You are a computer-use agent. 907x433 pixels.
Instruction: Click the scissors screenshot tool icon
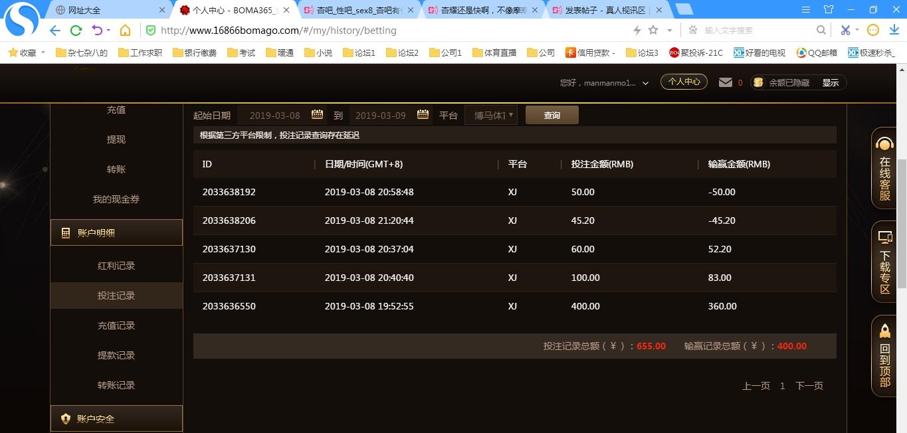click(845, 31)
